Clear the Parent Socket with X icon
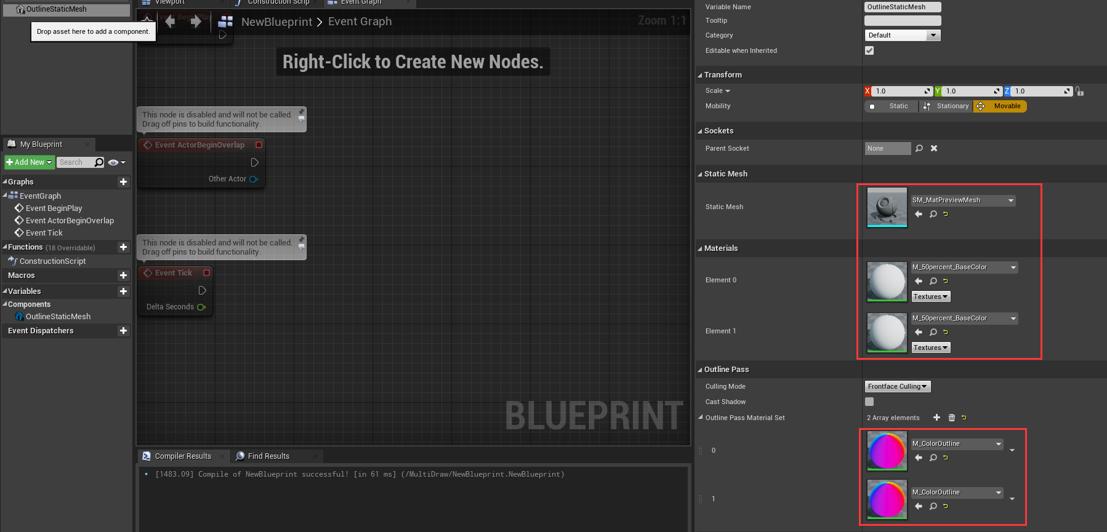1107x532 pixels. [934, 148]
